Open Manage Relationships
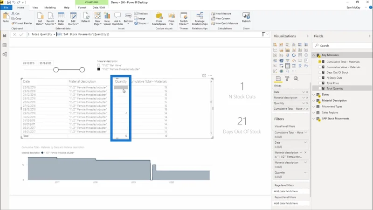The width and height of the screenshot is (373, 210). pos(200,19)
